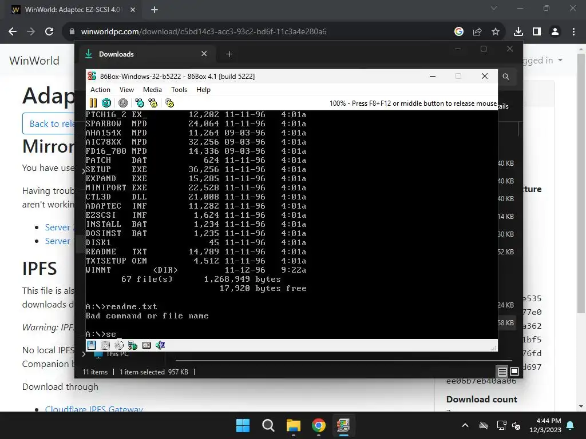Click the green hard reset icon
This screenshot has height=439, width=586.
[x=106, y=103]
